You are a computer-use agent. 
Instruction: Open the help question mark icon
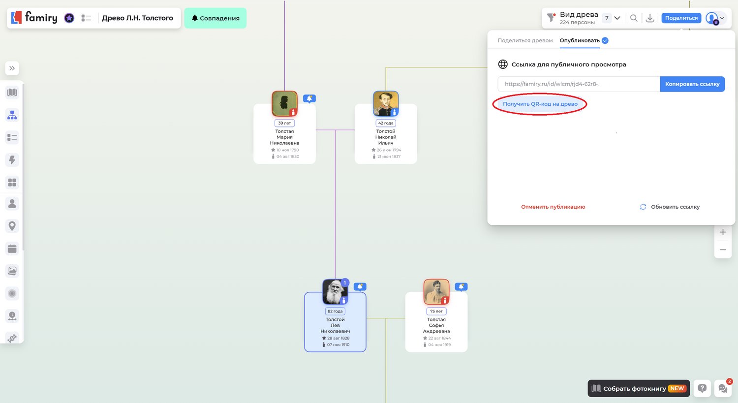coord(702,388)
